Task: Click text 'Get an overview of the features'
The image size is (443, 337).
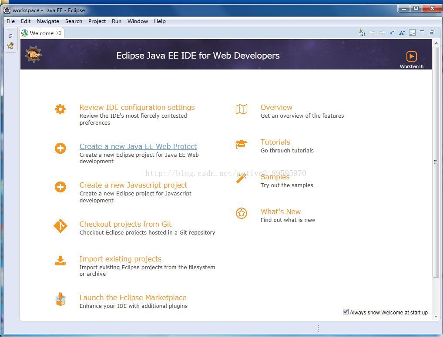Action: (x=302, y=116)
